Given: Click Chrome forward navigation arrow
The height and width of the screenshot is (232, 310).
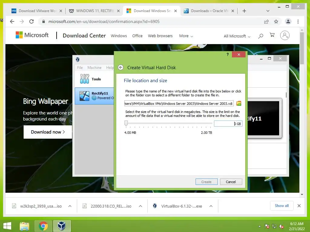Looking at the screenshot, I should (x=22, y=21).
